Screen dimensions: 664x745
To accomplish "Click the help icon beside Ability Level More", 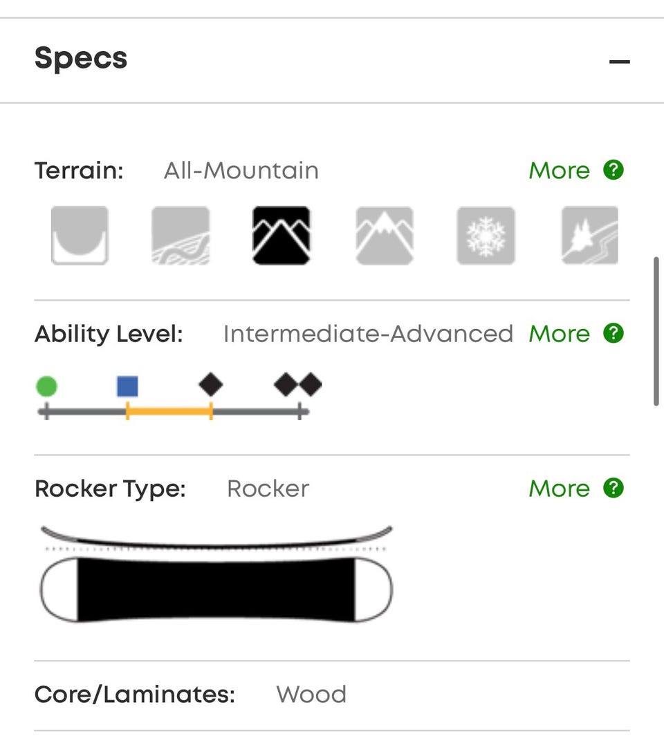I will coord(614,334).
